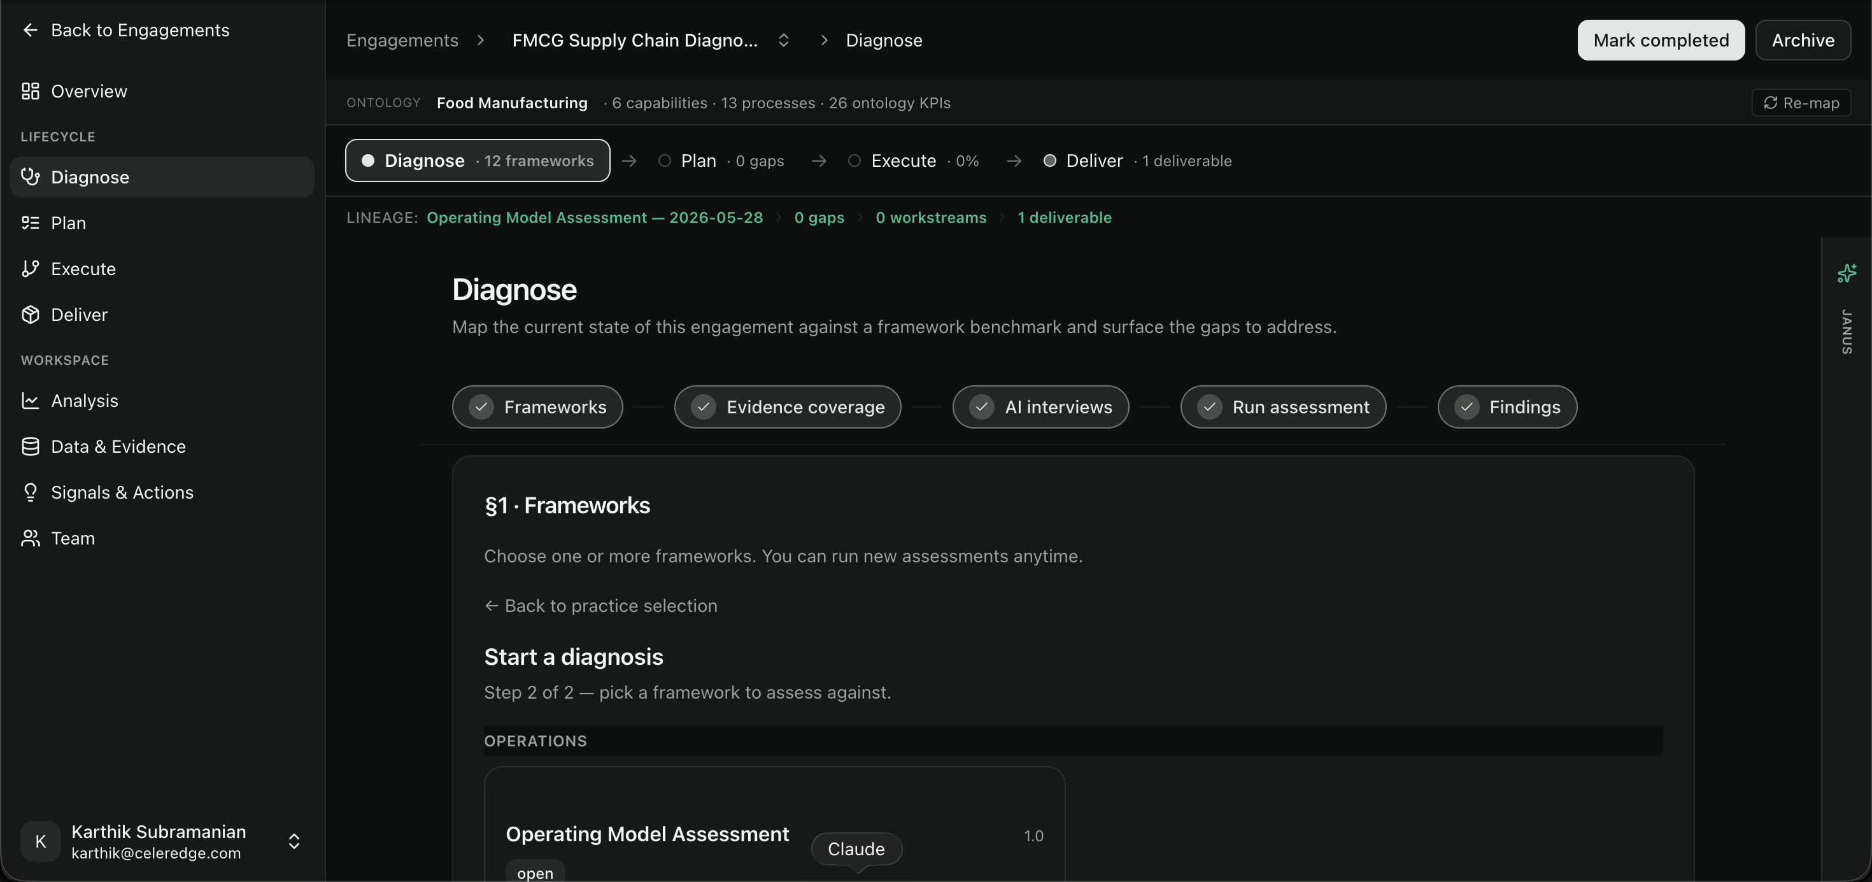The height and width of the screenshot is (882, 1872).
Task: Click the Engagements breadcrumb
Action: coord(402,40)
